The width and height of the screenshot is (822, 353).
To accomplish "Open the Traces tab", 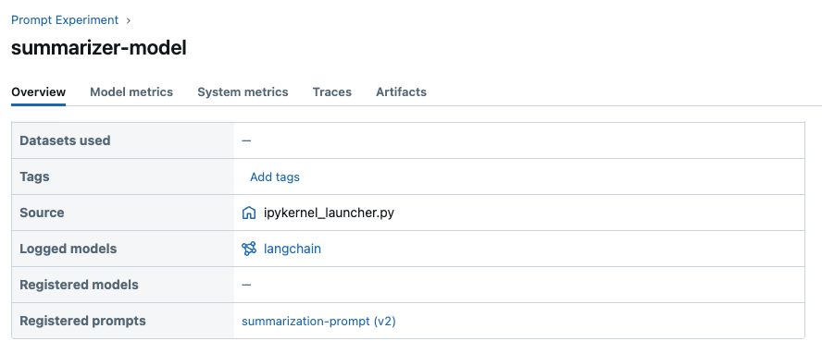I will 331,92.
